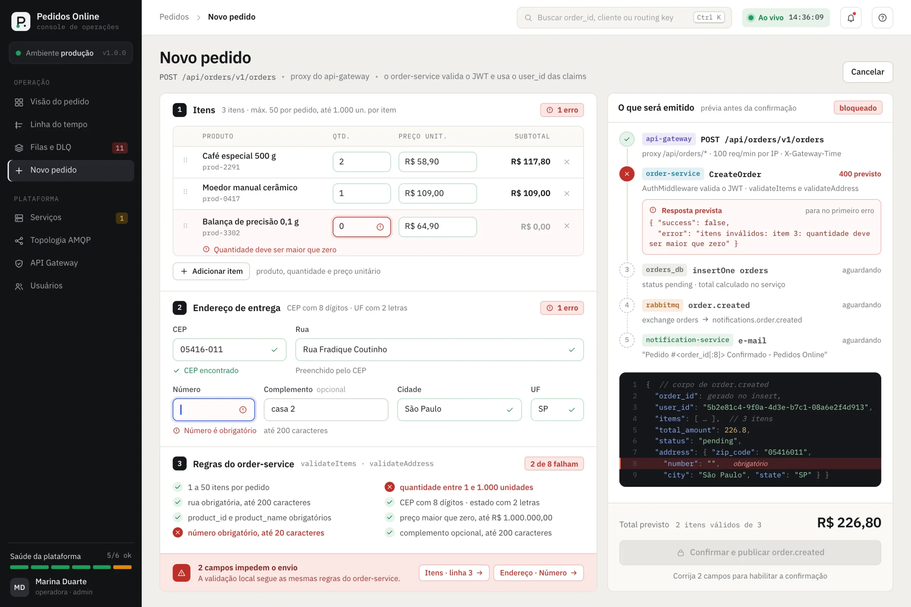Click the Saúde da plataforma progress bar

tap(71, 567)
